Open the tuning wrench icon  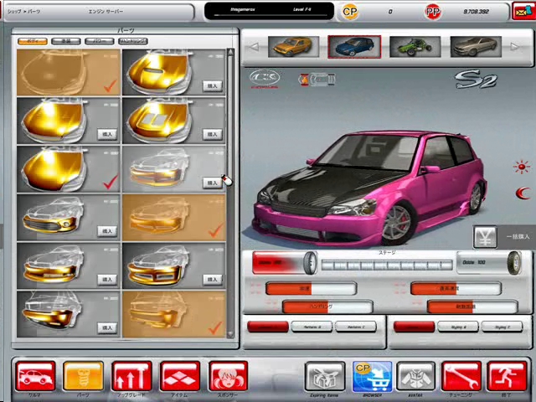[461, 377]
